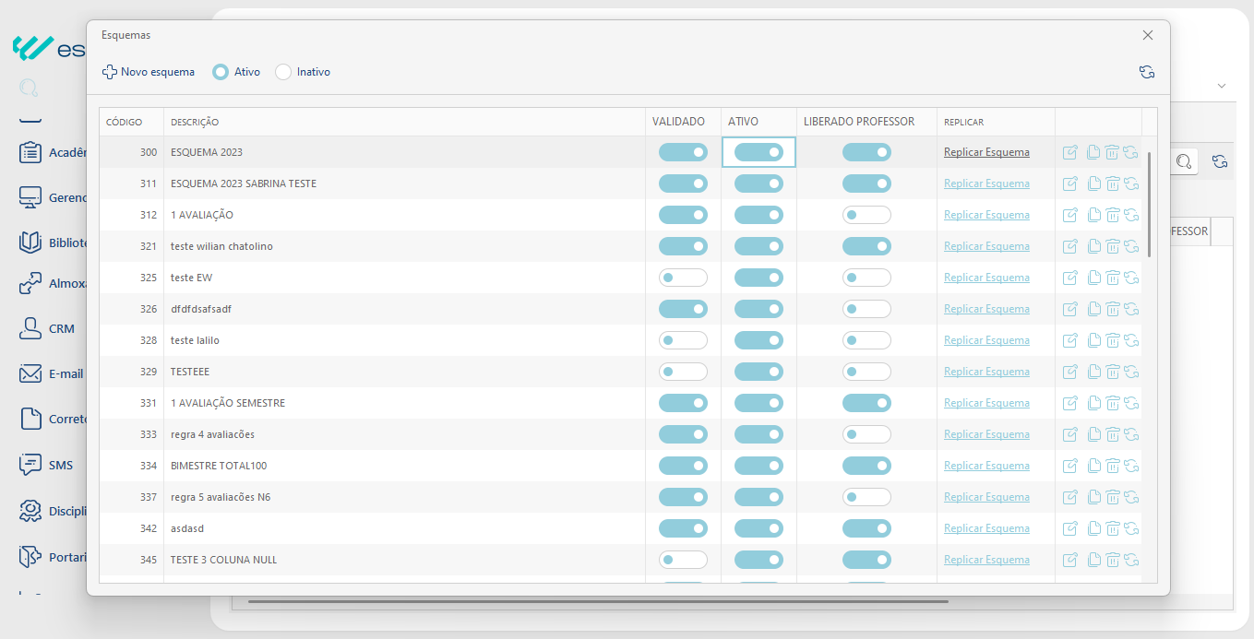Select the Ativo radio filter

tap(221, 72)
